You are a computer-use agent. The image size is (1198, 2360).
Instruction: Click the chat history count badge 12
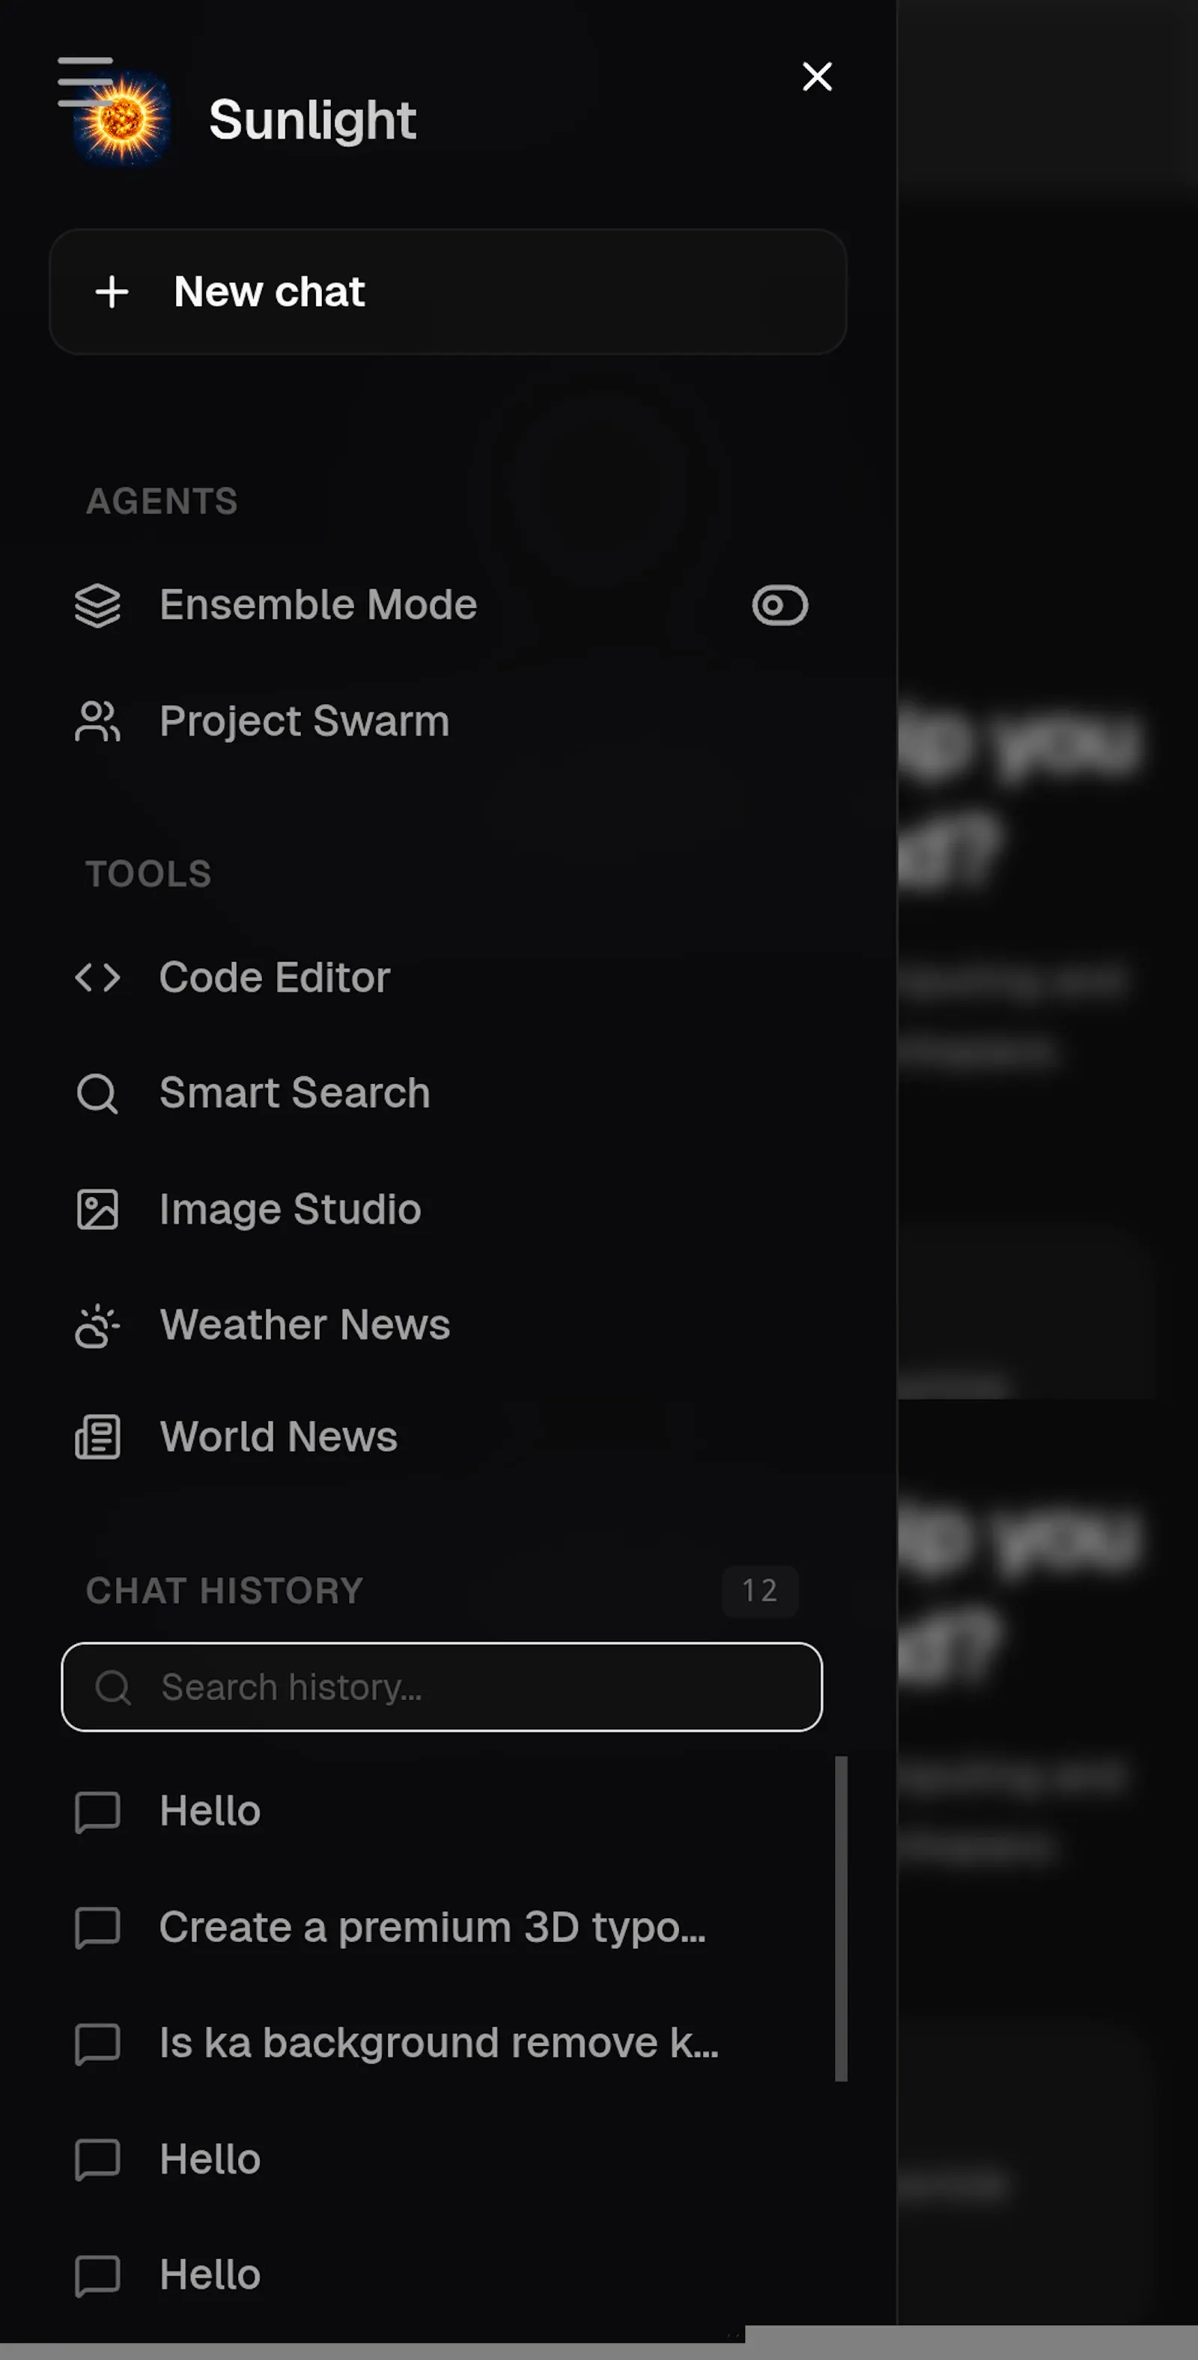tap(759, 1591)
